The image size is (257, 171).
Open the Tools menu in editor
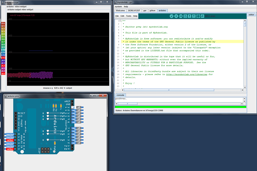128,16
